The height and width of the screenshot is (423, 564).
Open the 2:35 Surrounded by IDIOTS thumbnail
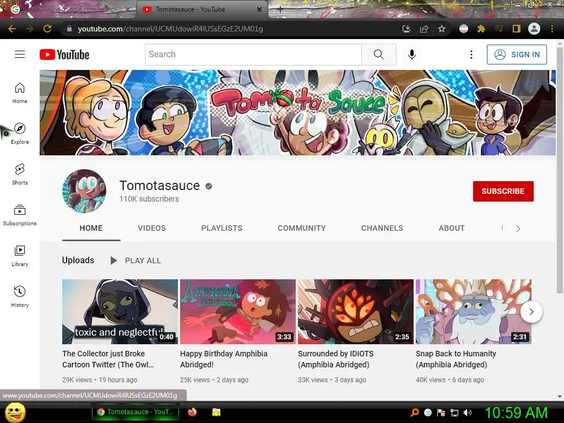point(356,312)
